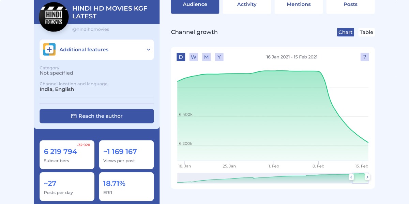Open the Mentions tab
The width and height of the screenshot is (409, 204).
(x=299, y=5)
